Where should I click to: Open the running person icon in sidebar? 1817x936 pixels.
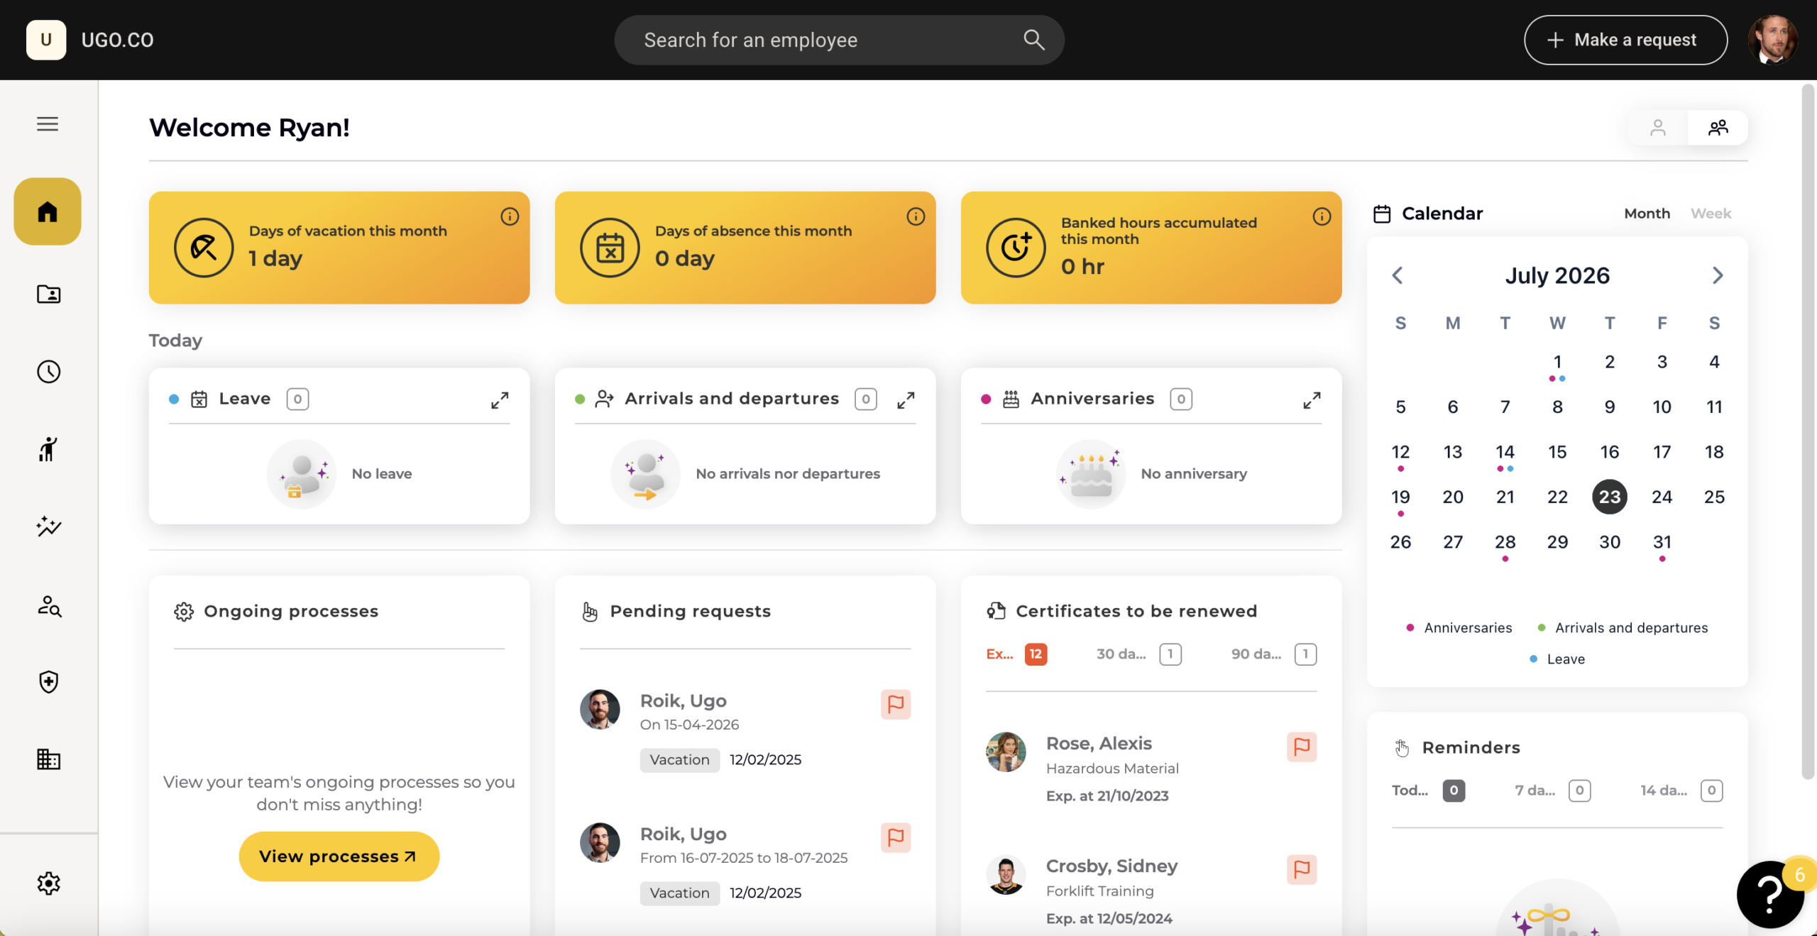tap(48, 449)
